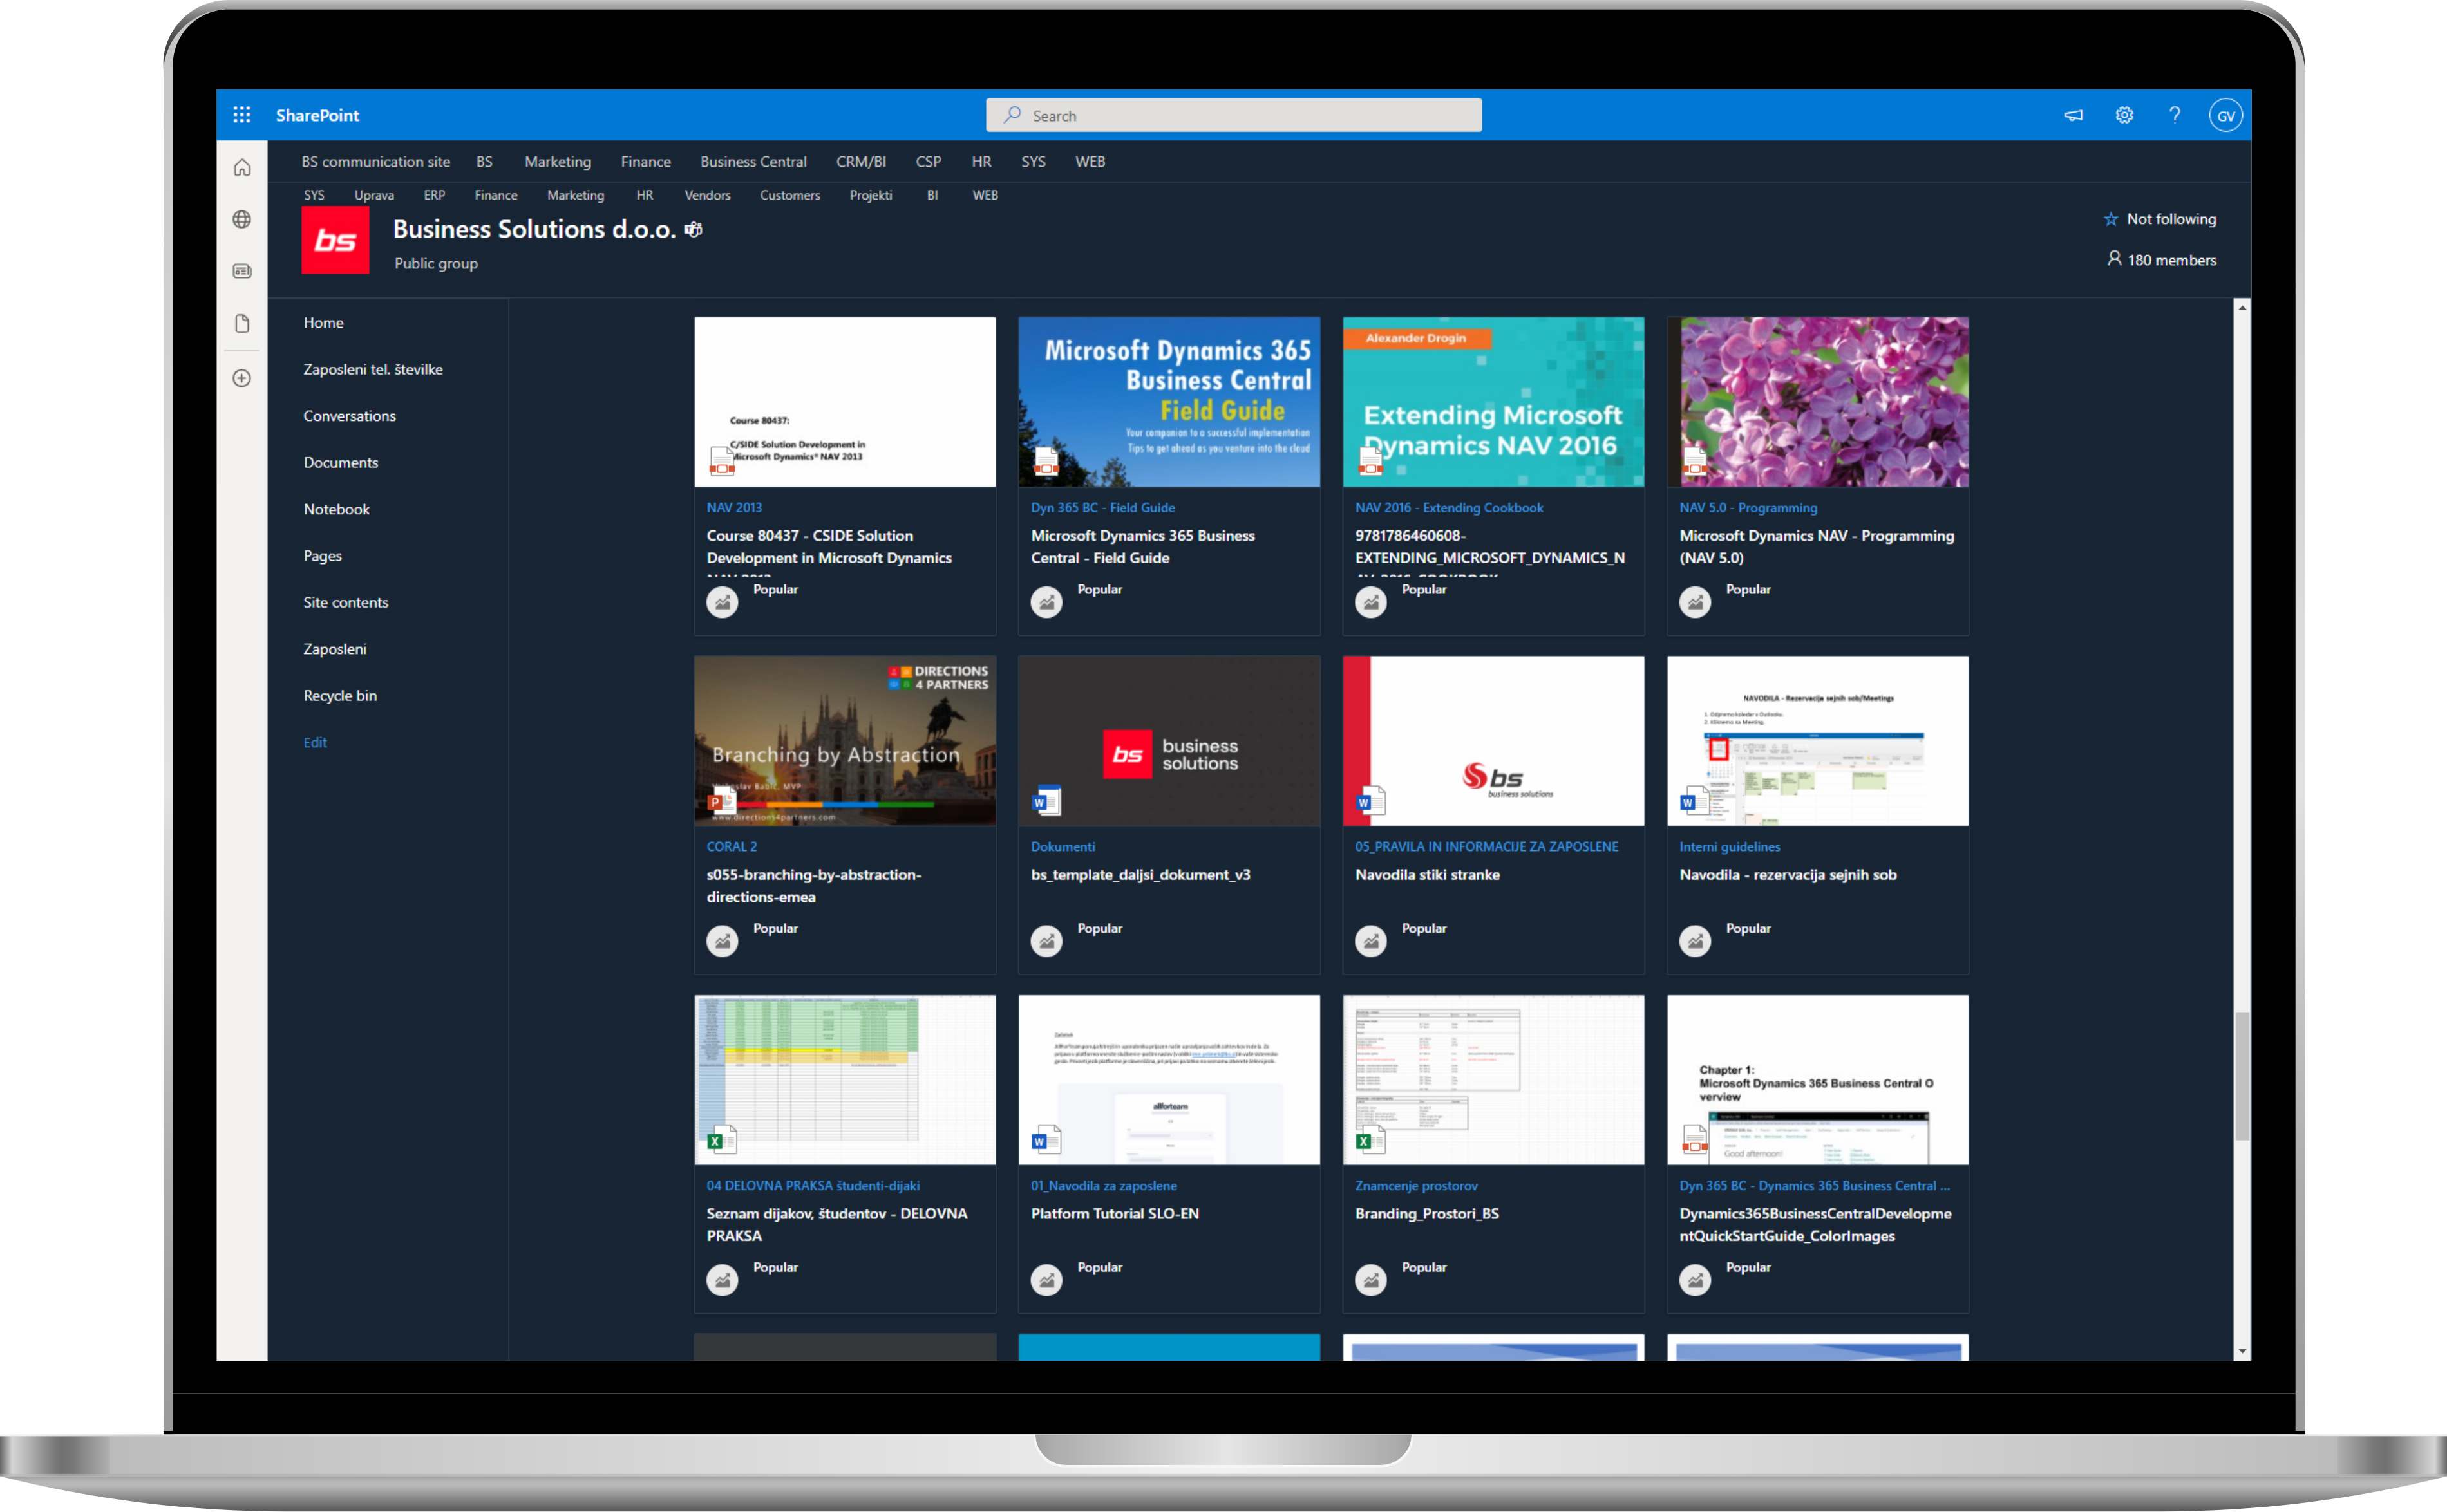Open the 180 members list
This screenshot has height=1512, width=2447.
(x=2161, y=260)
